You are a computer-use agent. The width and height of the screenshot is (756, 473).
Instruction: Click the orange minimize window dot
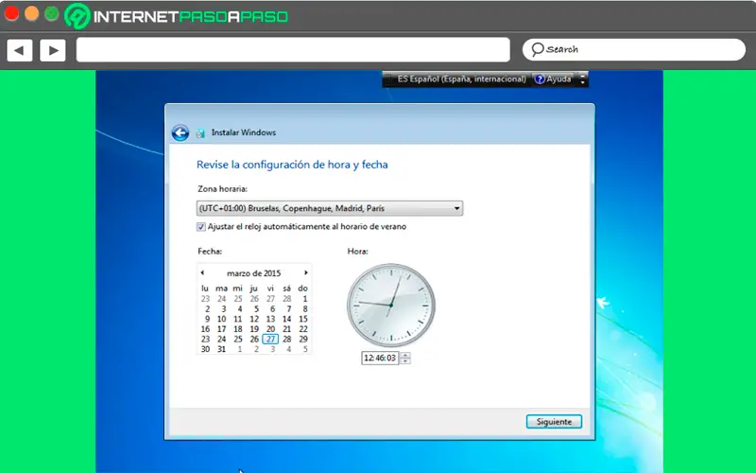pyautogui.click(x=31, y=13)
